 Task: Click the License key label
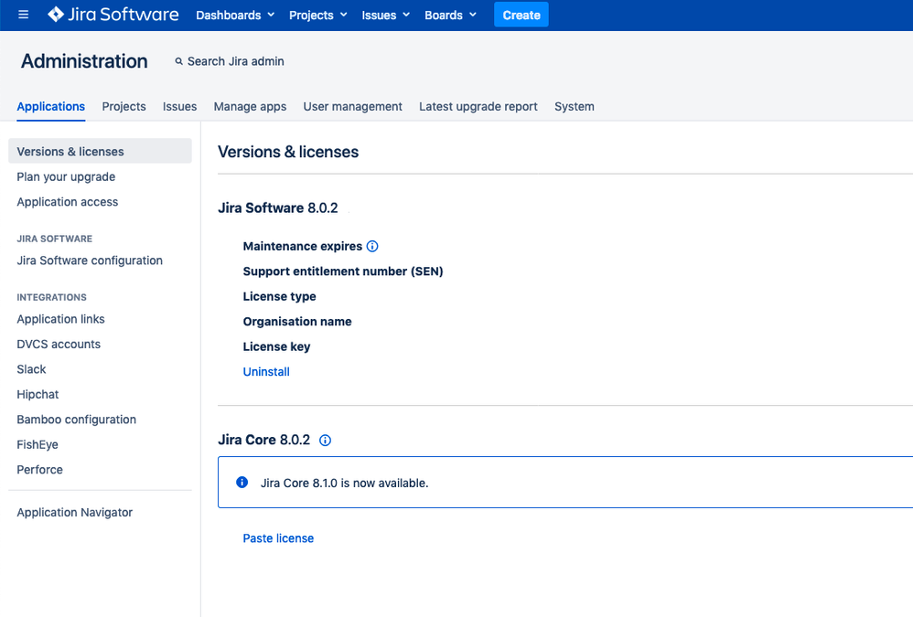276,346
